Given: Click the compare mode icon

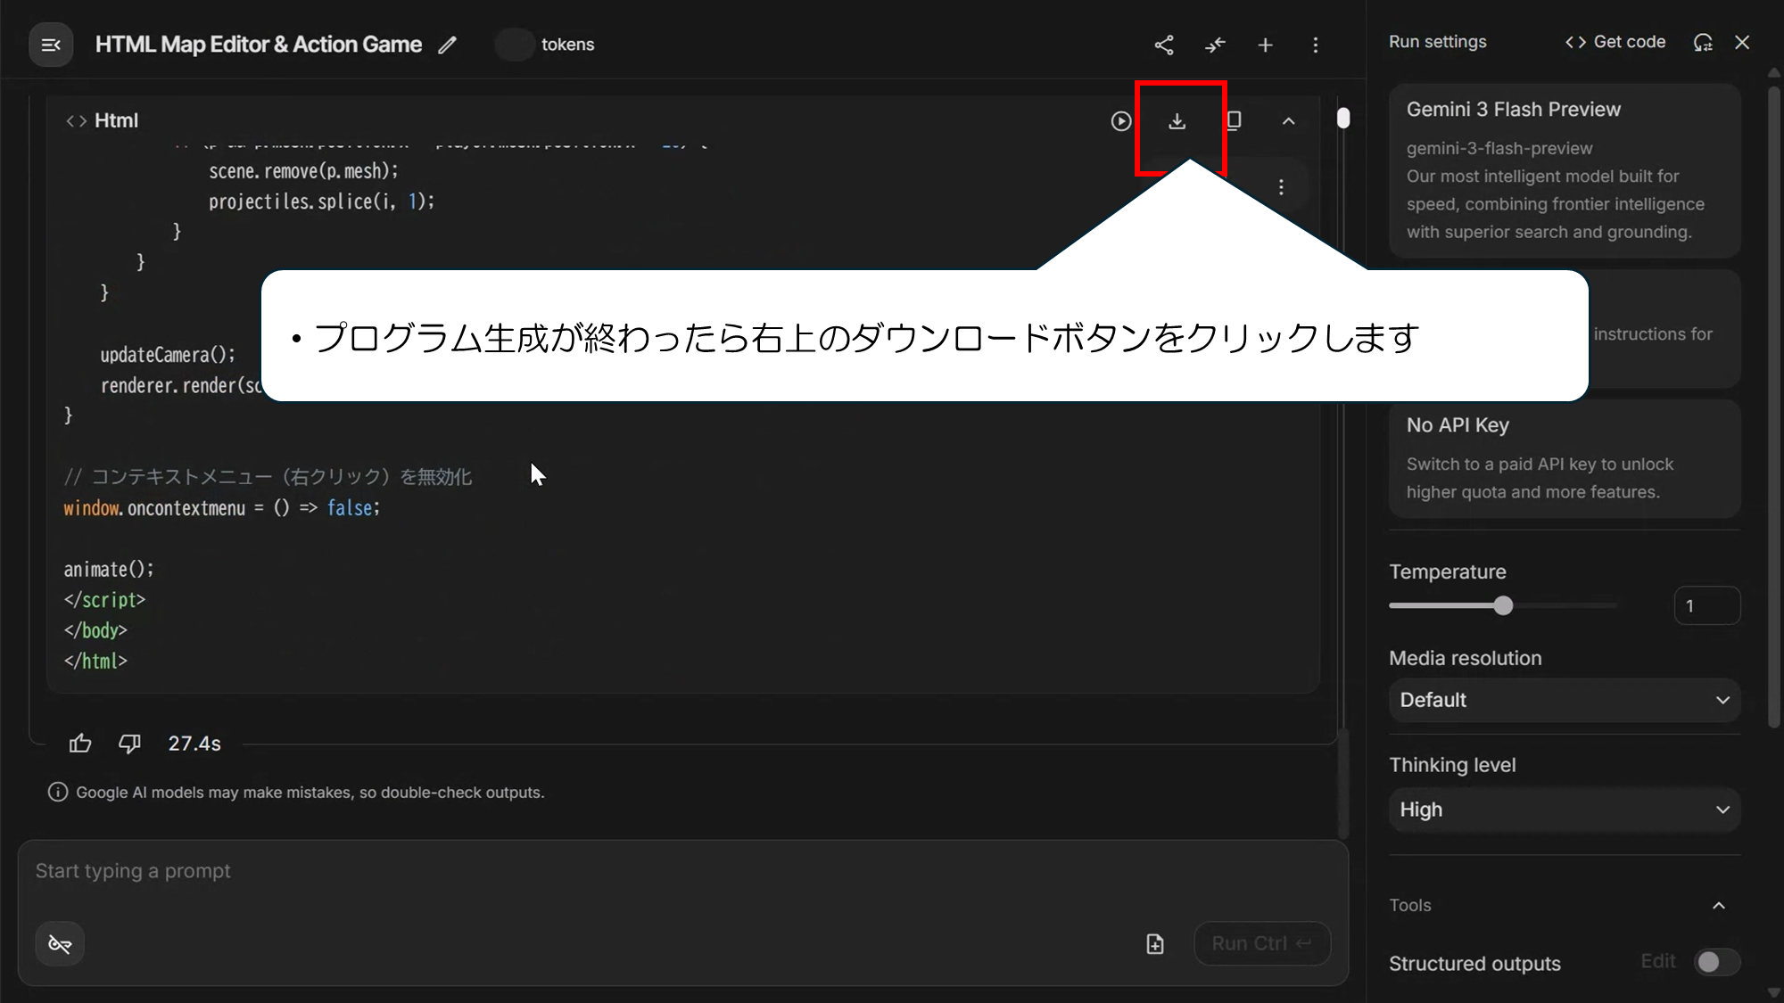Looking at the screenshot, I should point(1215,45).
